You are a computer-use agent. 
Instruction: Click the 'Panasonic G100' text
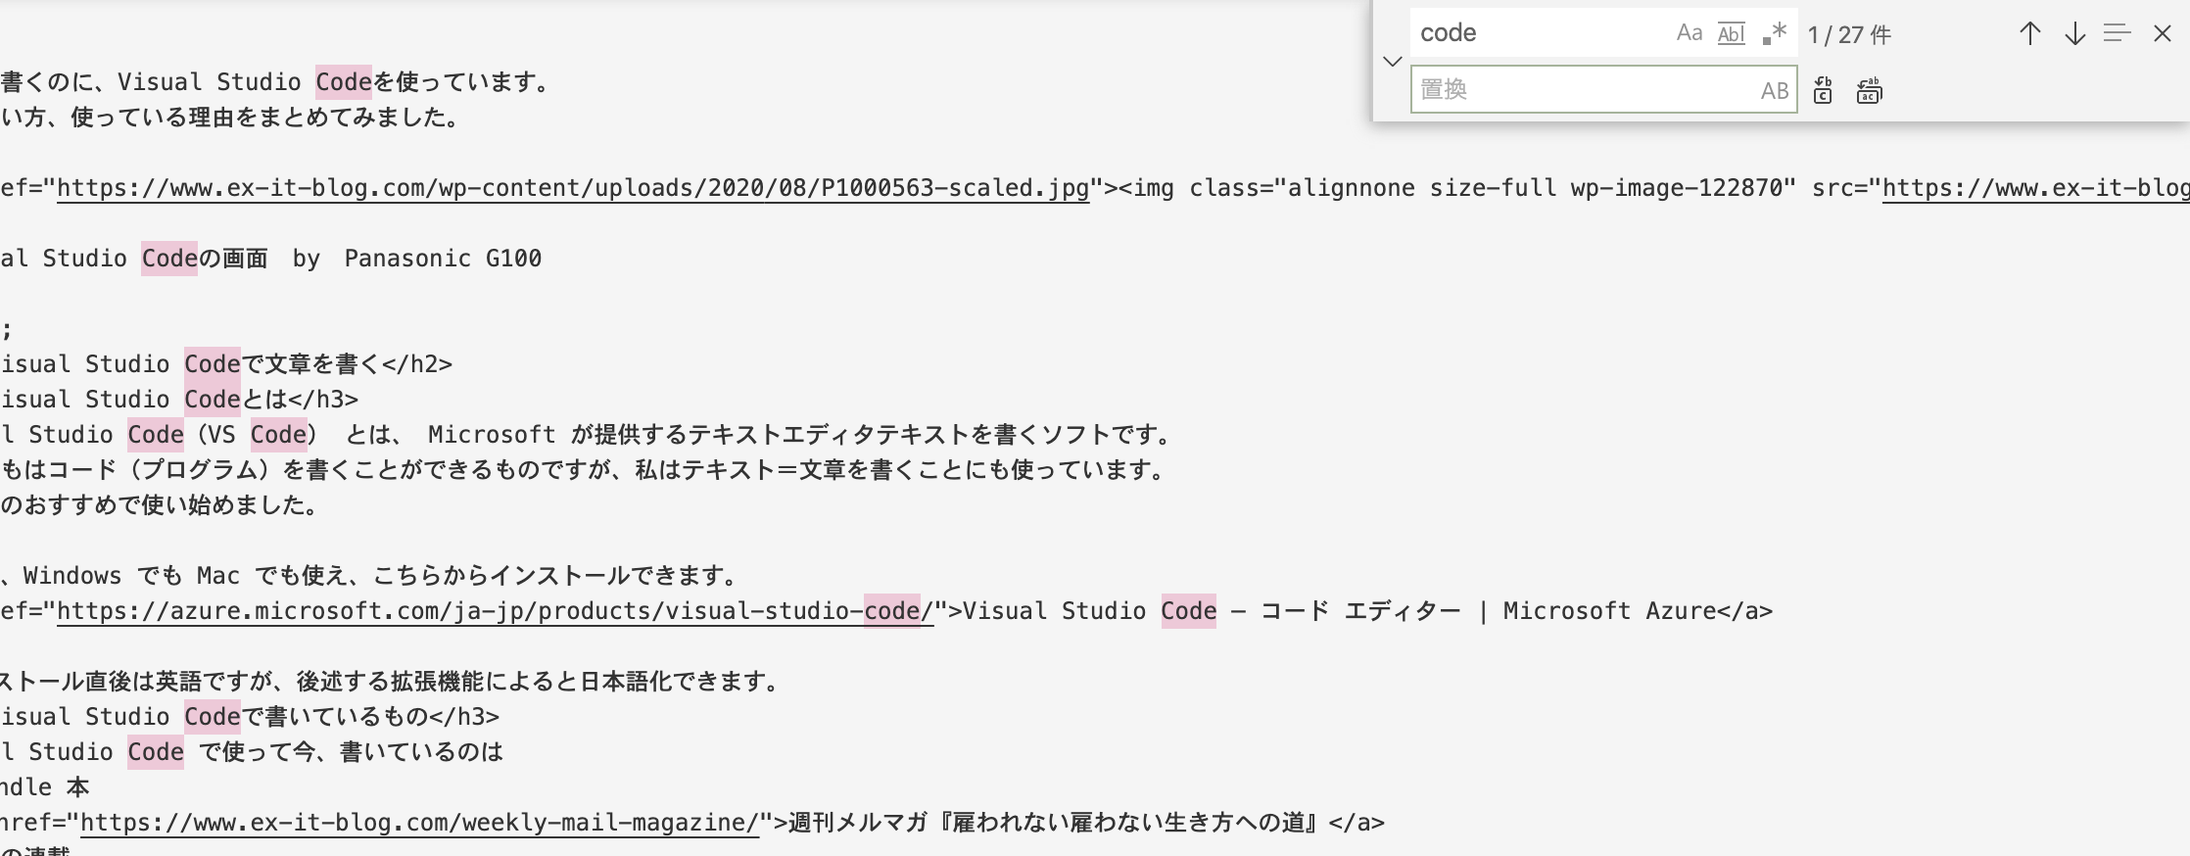tap(443, 259)
